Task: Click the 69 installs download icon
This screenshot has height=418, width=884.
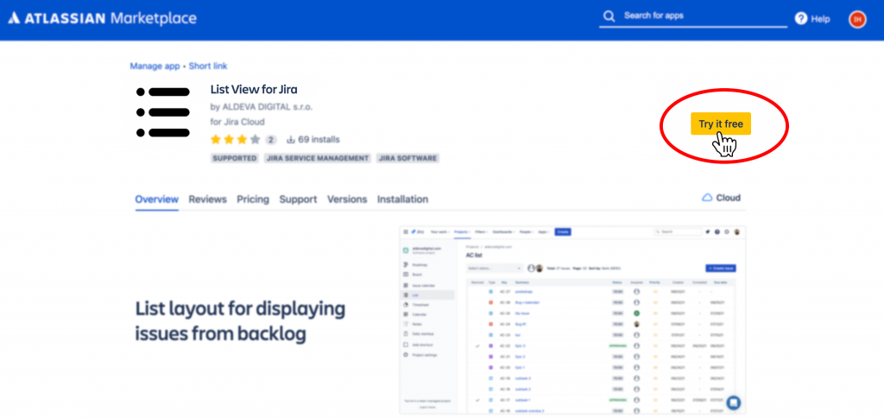Action: (292, 139)
